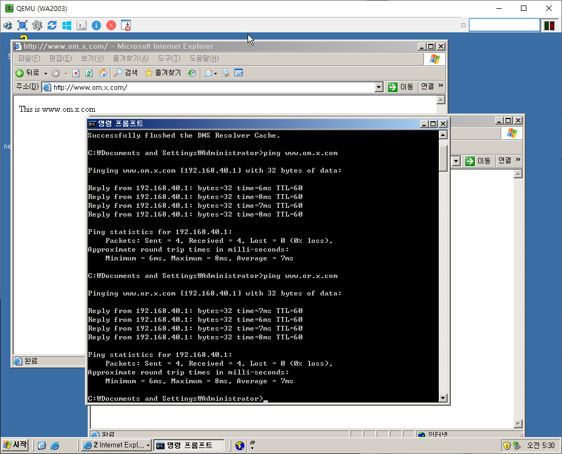
Task: Expand the Links (연결) chevron in rear IE window
Action: (x=518, y=160)
